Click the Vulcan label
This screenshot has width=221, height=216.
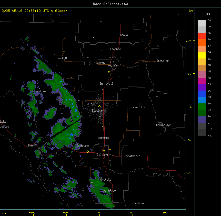tap(139, 203)
